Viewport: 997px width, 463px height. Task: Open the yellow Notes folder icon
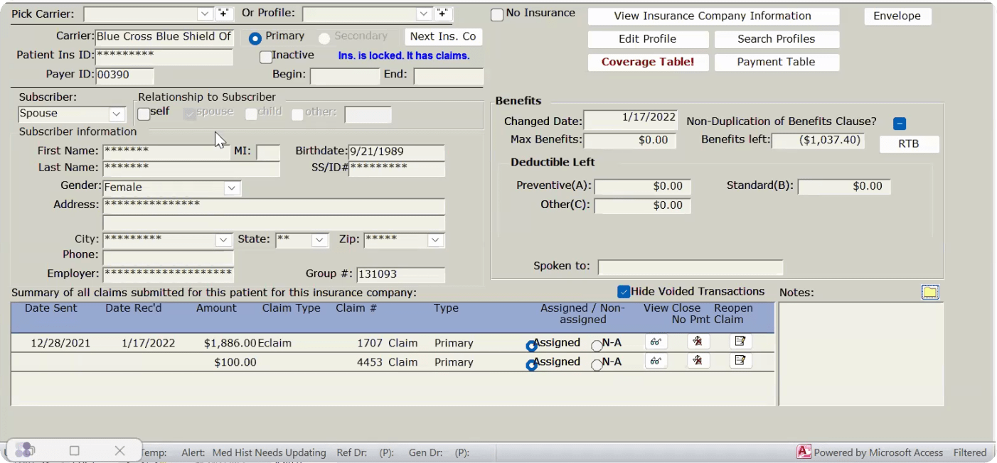tap(929, 292)
